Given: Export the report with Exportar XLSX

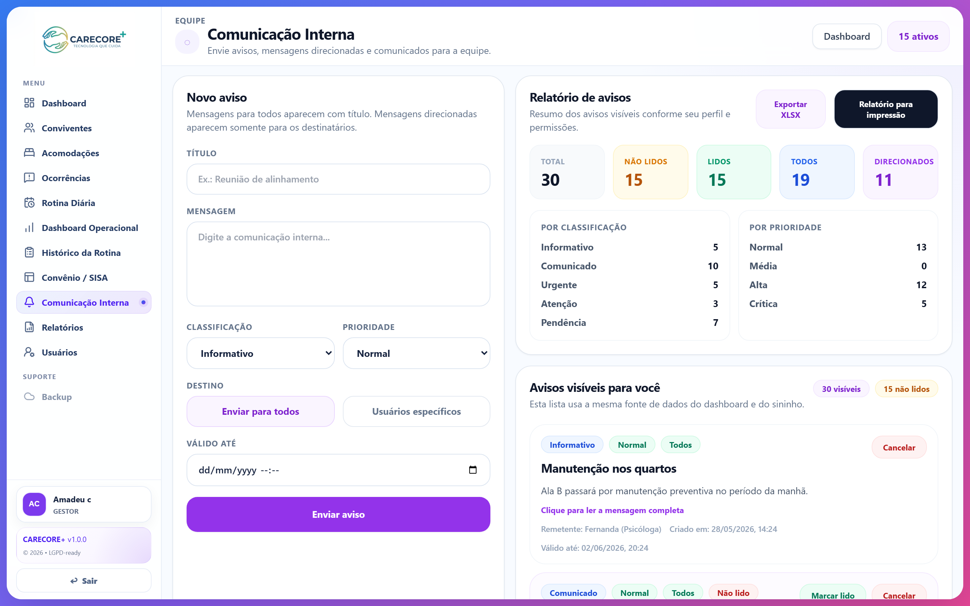Looking at the screenshot, I should 790,109.
